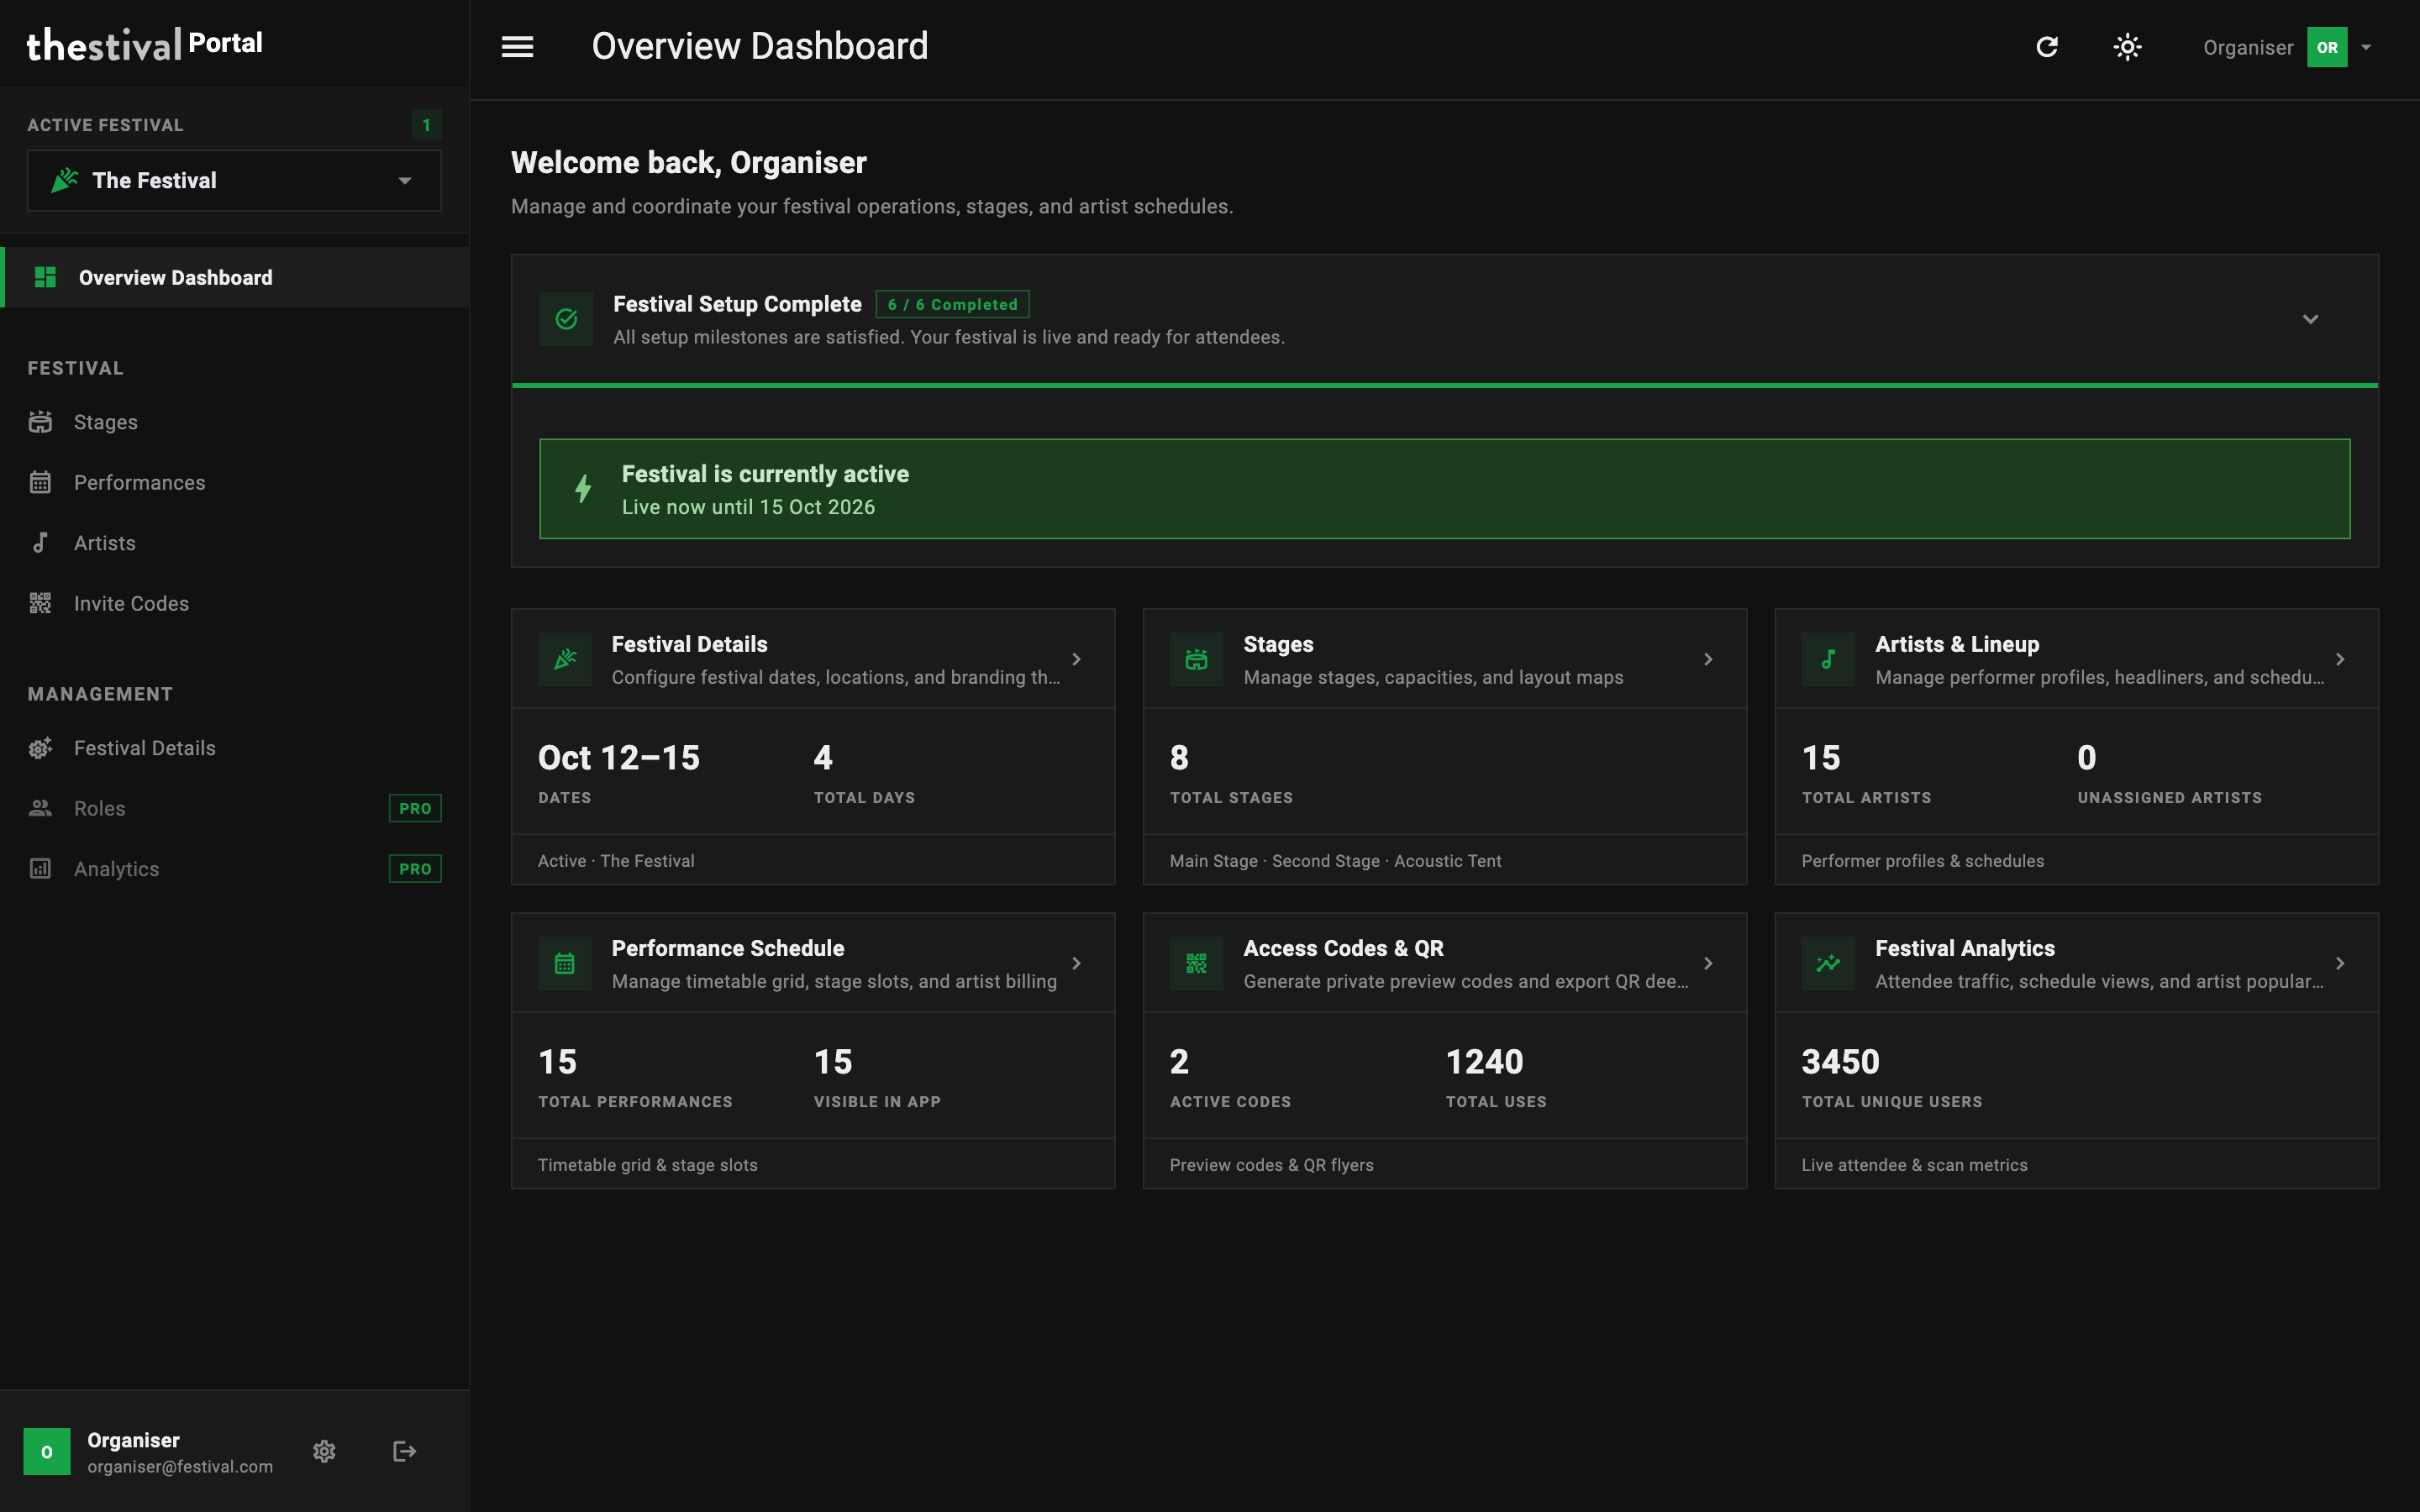Open Invite Codes sidebar item
The width and height of the screenshot is (2420, 1512).
235,603
